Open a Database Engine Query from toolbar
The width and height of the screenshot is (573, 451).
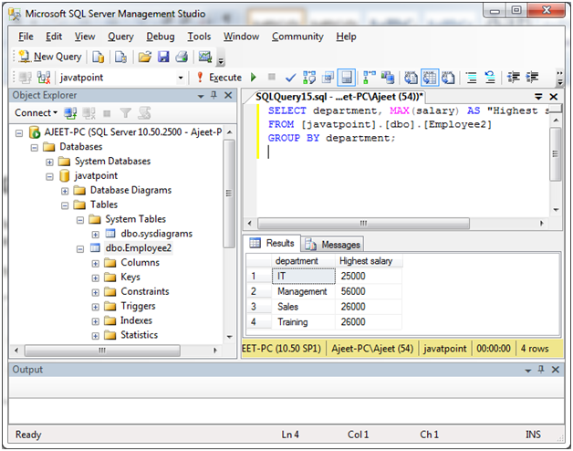coord(98,57)
